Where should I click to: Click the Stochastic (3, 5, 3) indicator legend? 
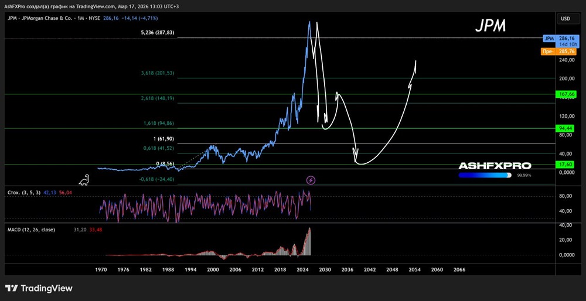pos(24,192)
